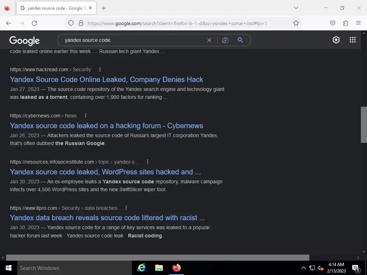Click the Search Windows taskbar box
Screen dimensions: 367x275
click(75, 268)
